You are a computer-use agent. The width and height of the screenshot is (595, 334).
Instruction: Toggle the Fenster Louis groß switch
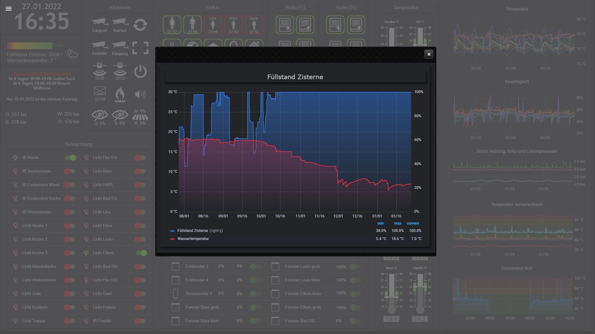[355, 267]
